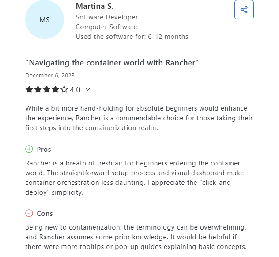
Task: Expand the 4.0 rating breakdown chevron
Action: click(88, 89)
